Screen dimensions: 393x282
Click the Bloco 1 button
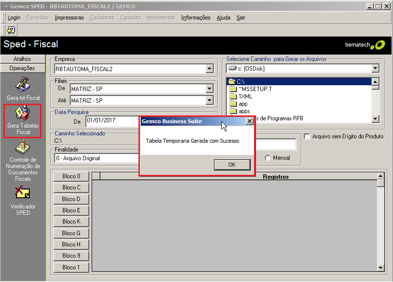pos(71,267)
